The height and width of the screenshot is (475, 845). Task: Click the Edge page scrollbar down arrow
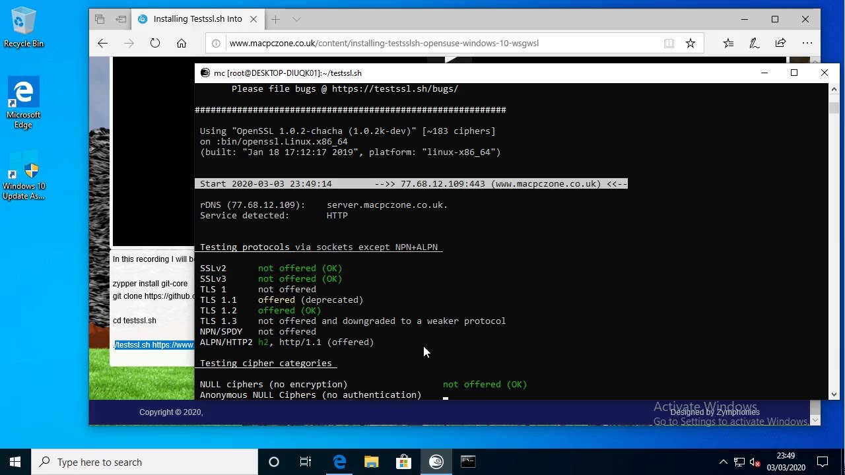tap(815, 420)
